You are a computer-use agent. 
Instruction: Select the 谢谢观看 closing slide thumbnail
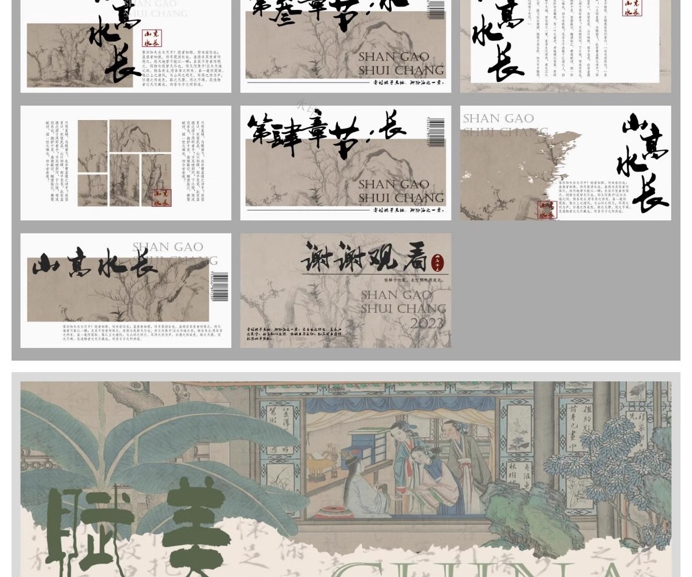point(346,290)
